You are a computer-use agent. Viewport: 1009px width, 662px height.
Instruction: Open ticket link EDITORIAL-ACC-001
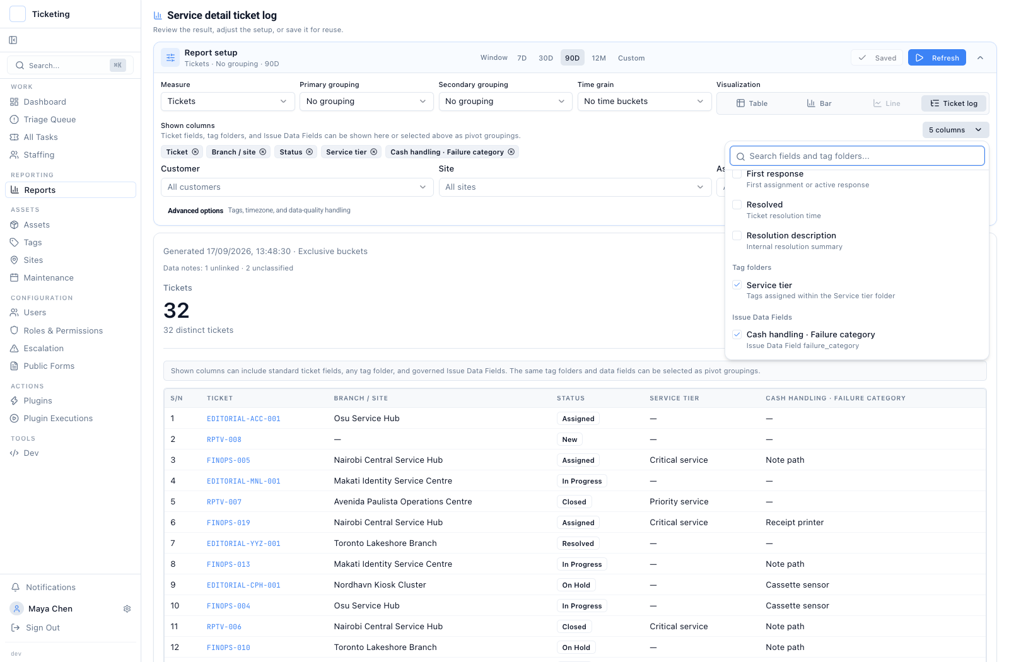click(243, 419)
